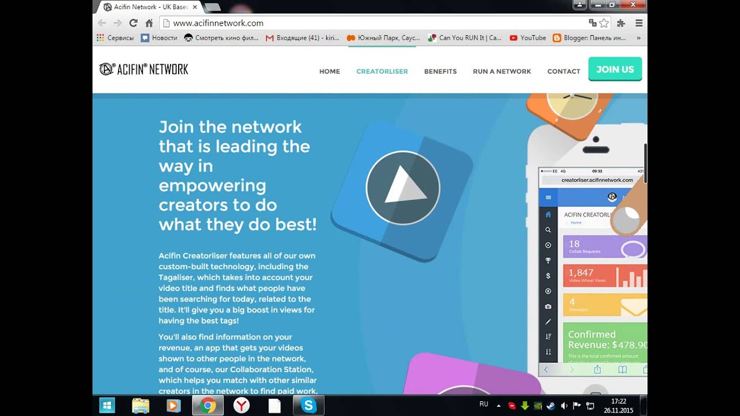Tap the camera icon in phone sidebar
Image resolution: width=740 pixels, height=416 pixels.
[549, 306]
